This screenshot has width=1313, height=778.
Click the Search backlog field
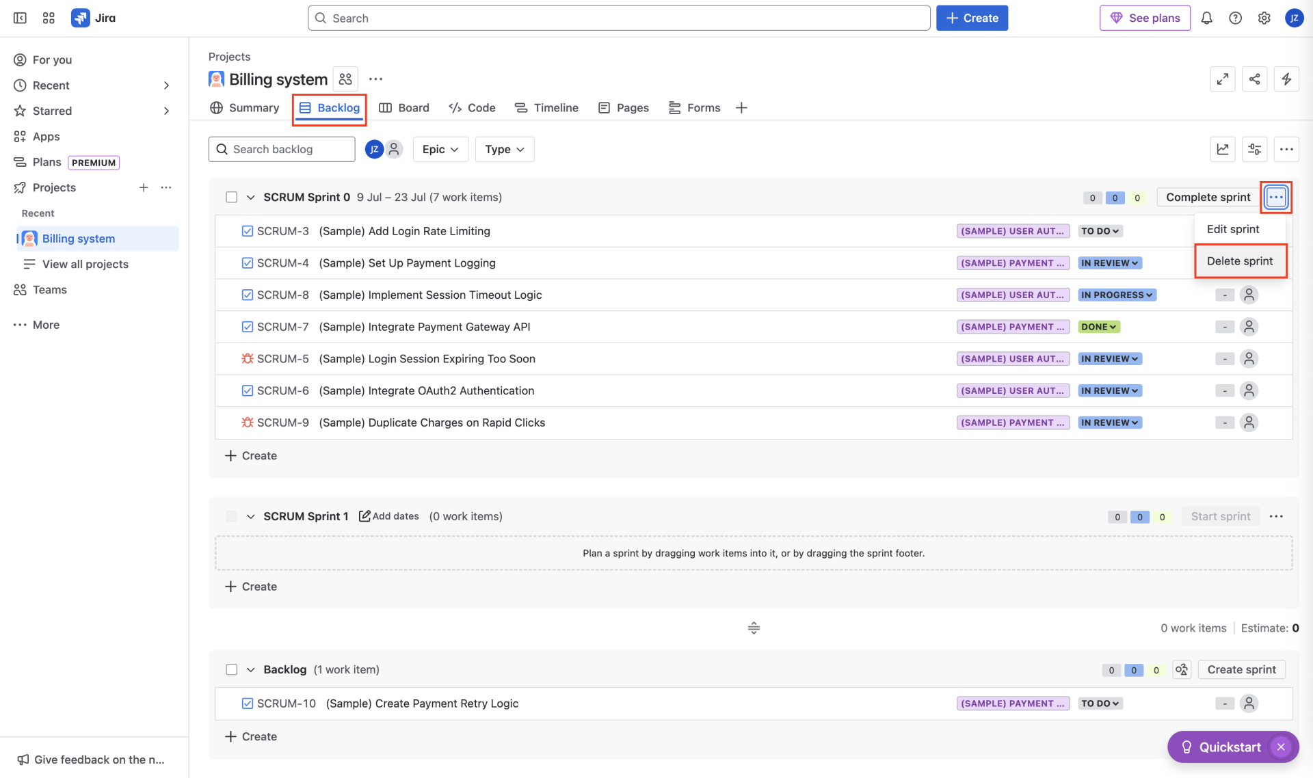282,149
